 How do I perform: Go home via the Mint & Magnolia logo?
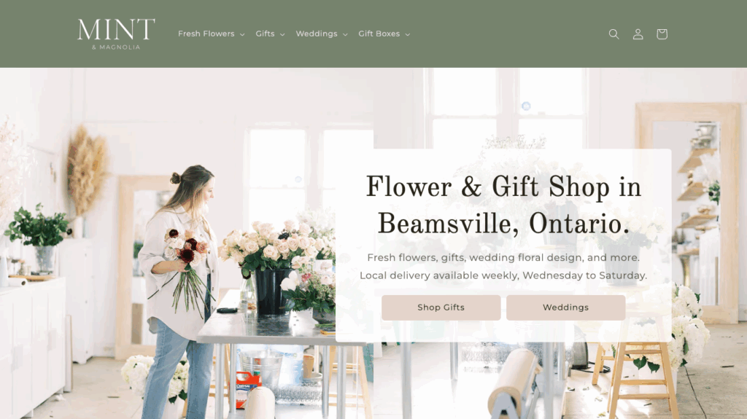point(116,34)
